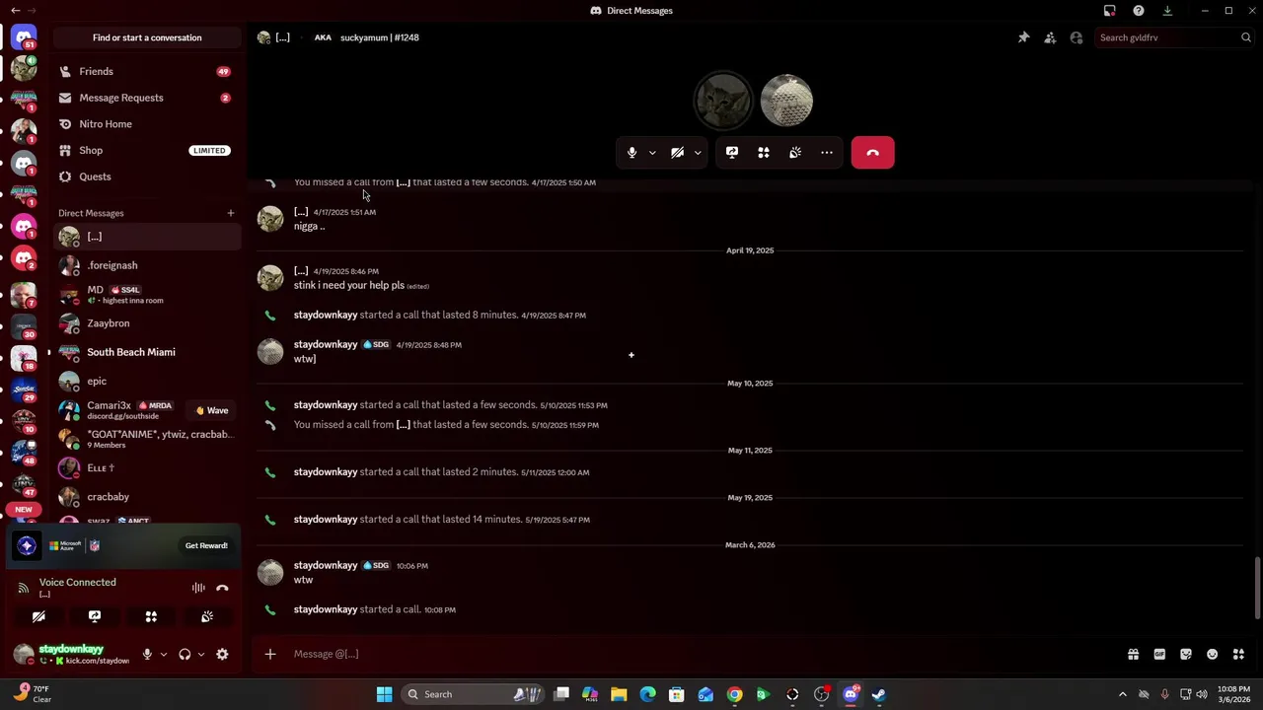Turn on camera in voice panel
1263x710 pixels.
[x=38, y=616]
